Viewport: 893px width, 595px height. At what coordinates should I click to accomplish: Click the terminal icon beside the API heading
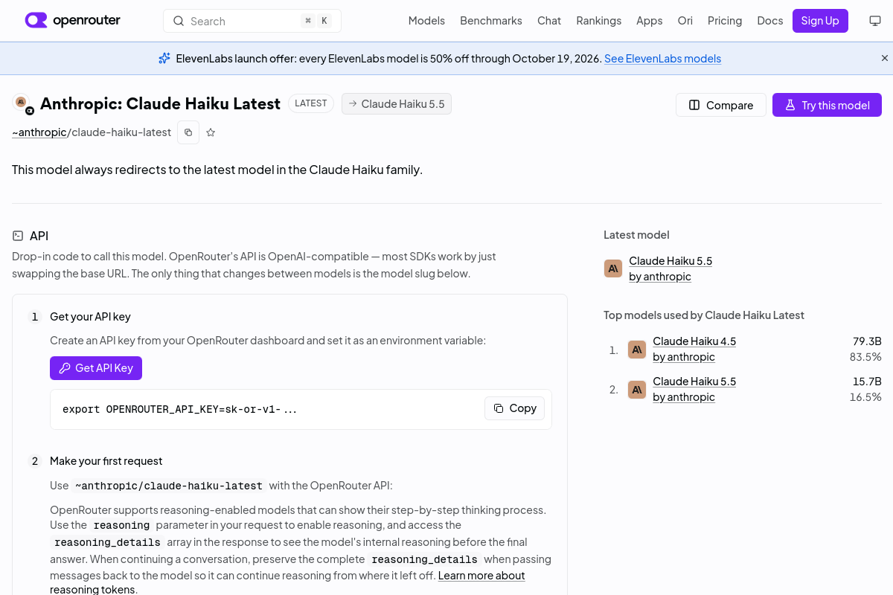coord(18,236)
